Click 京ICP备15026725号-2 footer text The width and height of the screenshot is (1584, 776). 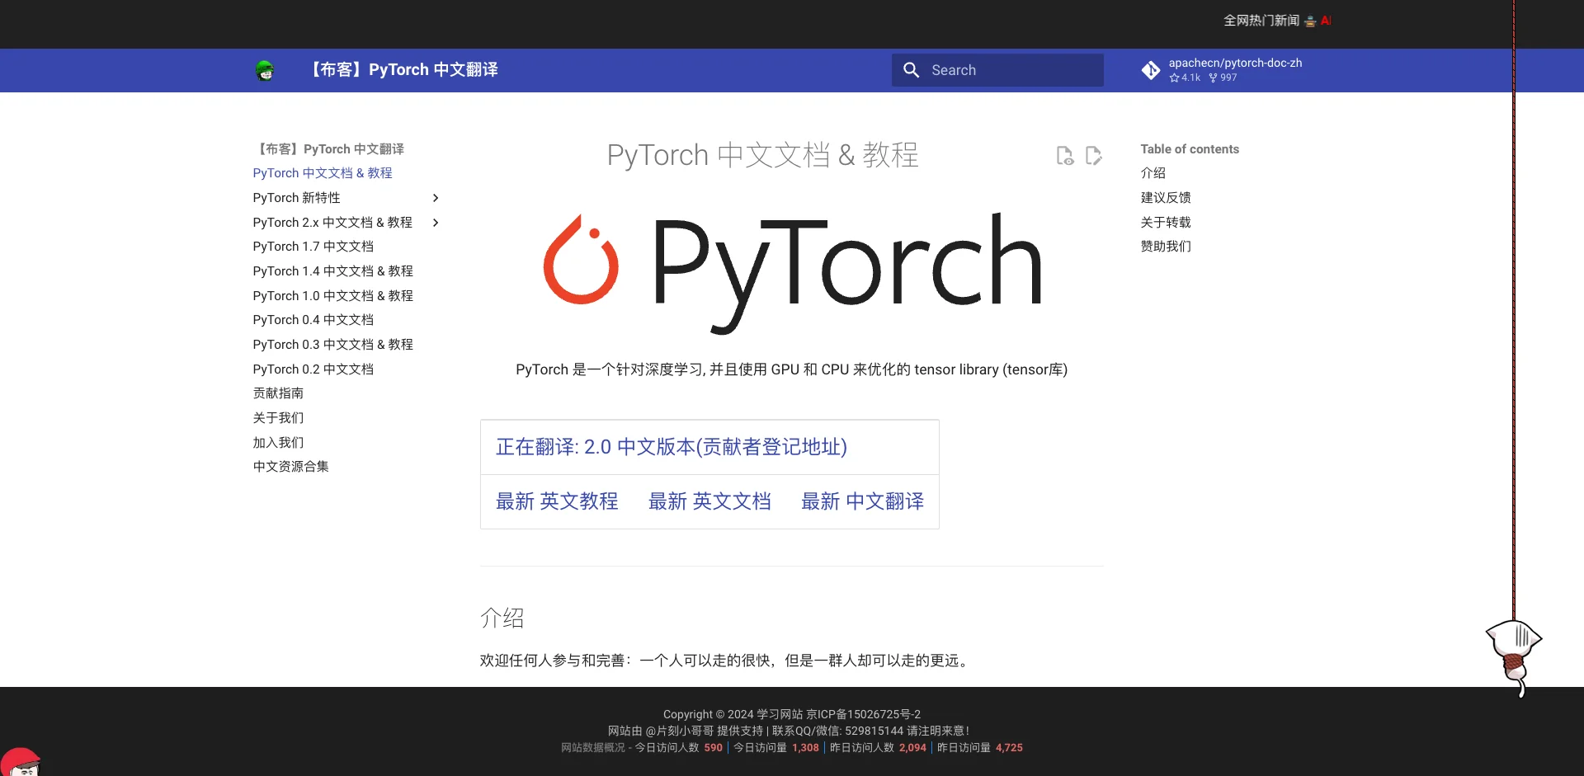pyautogui.click(x=863, y=714)
